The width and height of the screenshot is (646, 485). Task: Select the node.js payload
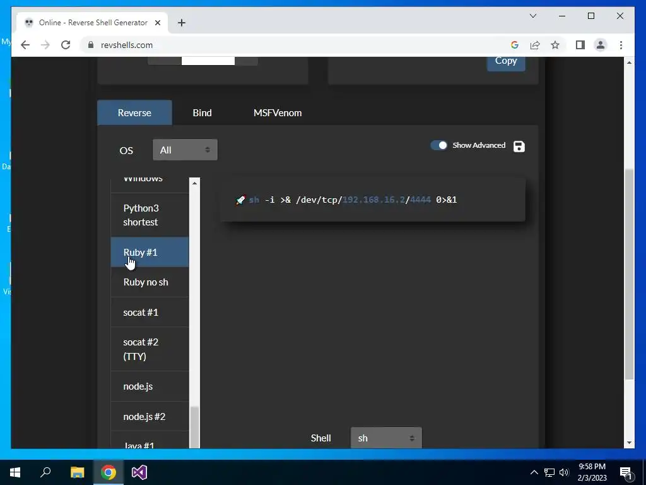point(150,386)
